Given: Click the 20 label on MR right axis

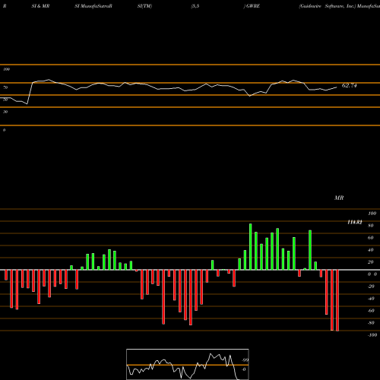Looking at the screenshot, I should [370, 262].
